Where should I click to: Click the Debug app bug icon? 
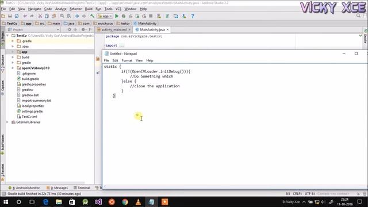(x=124, y=16)
